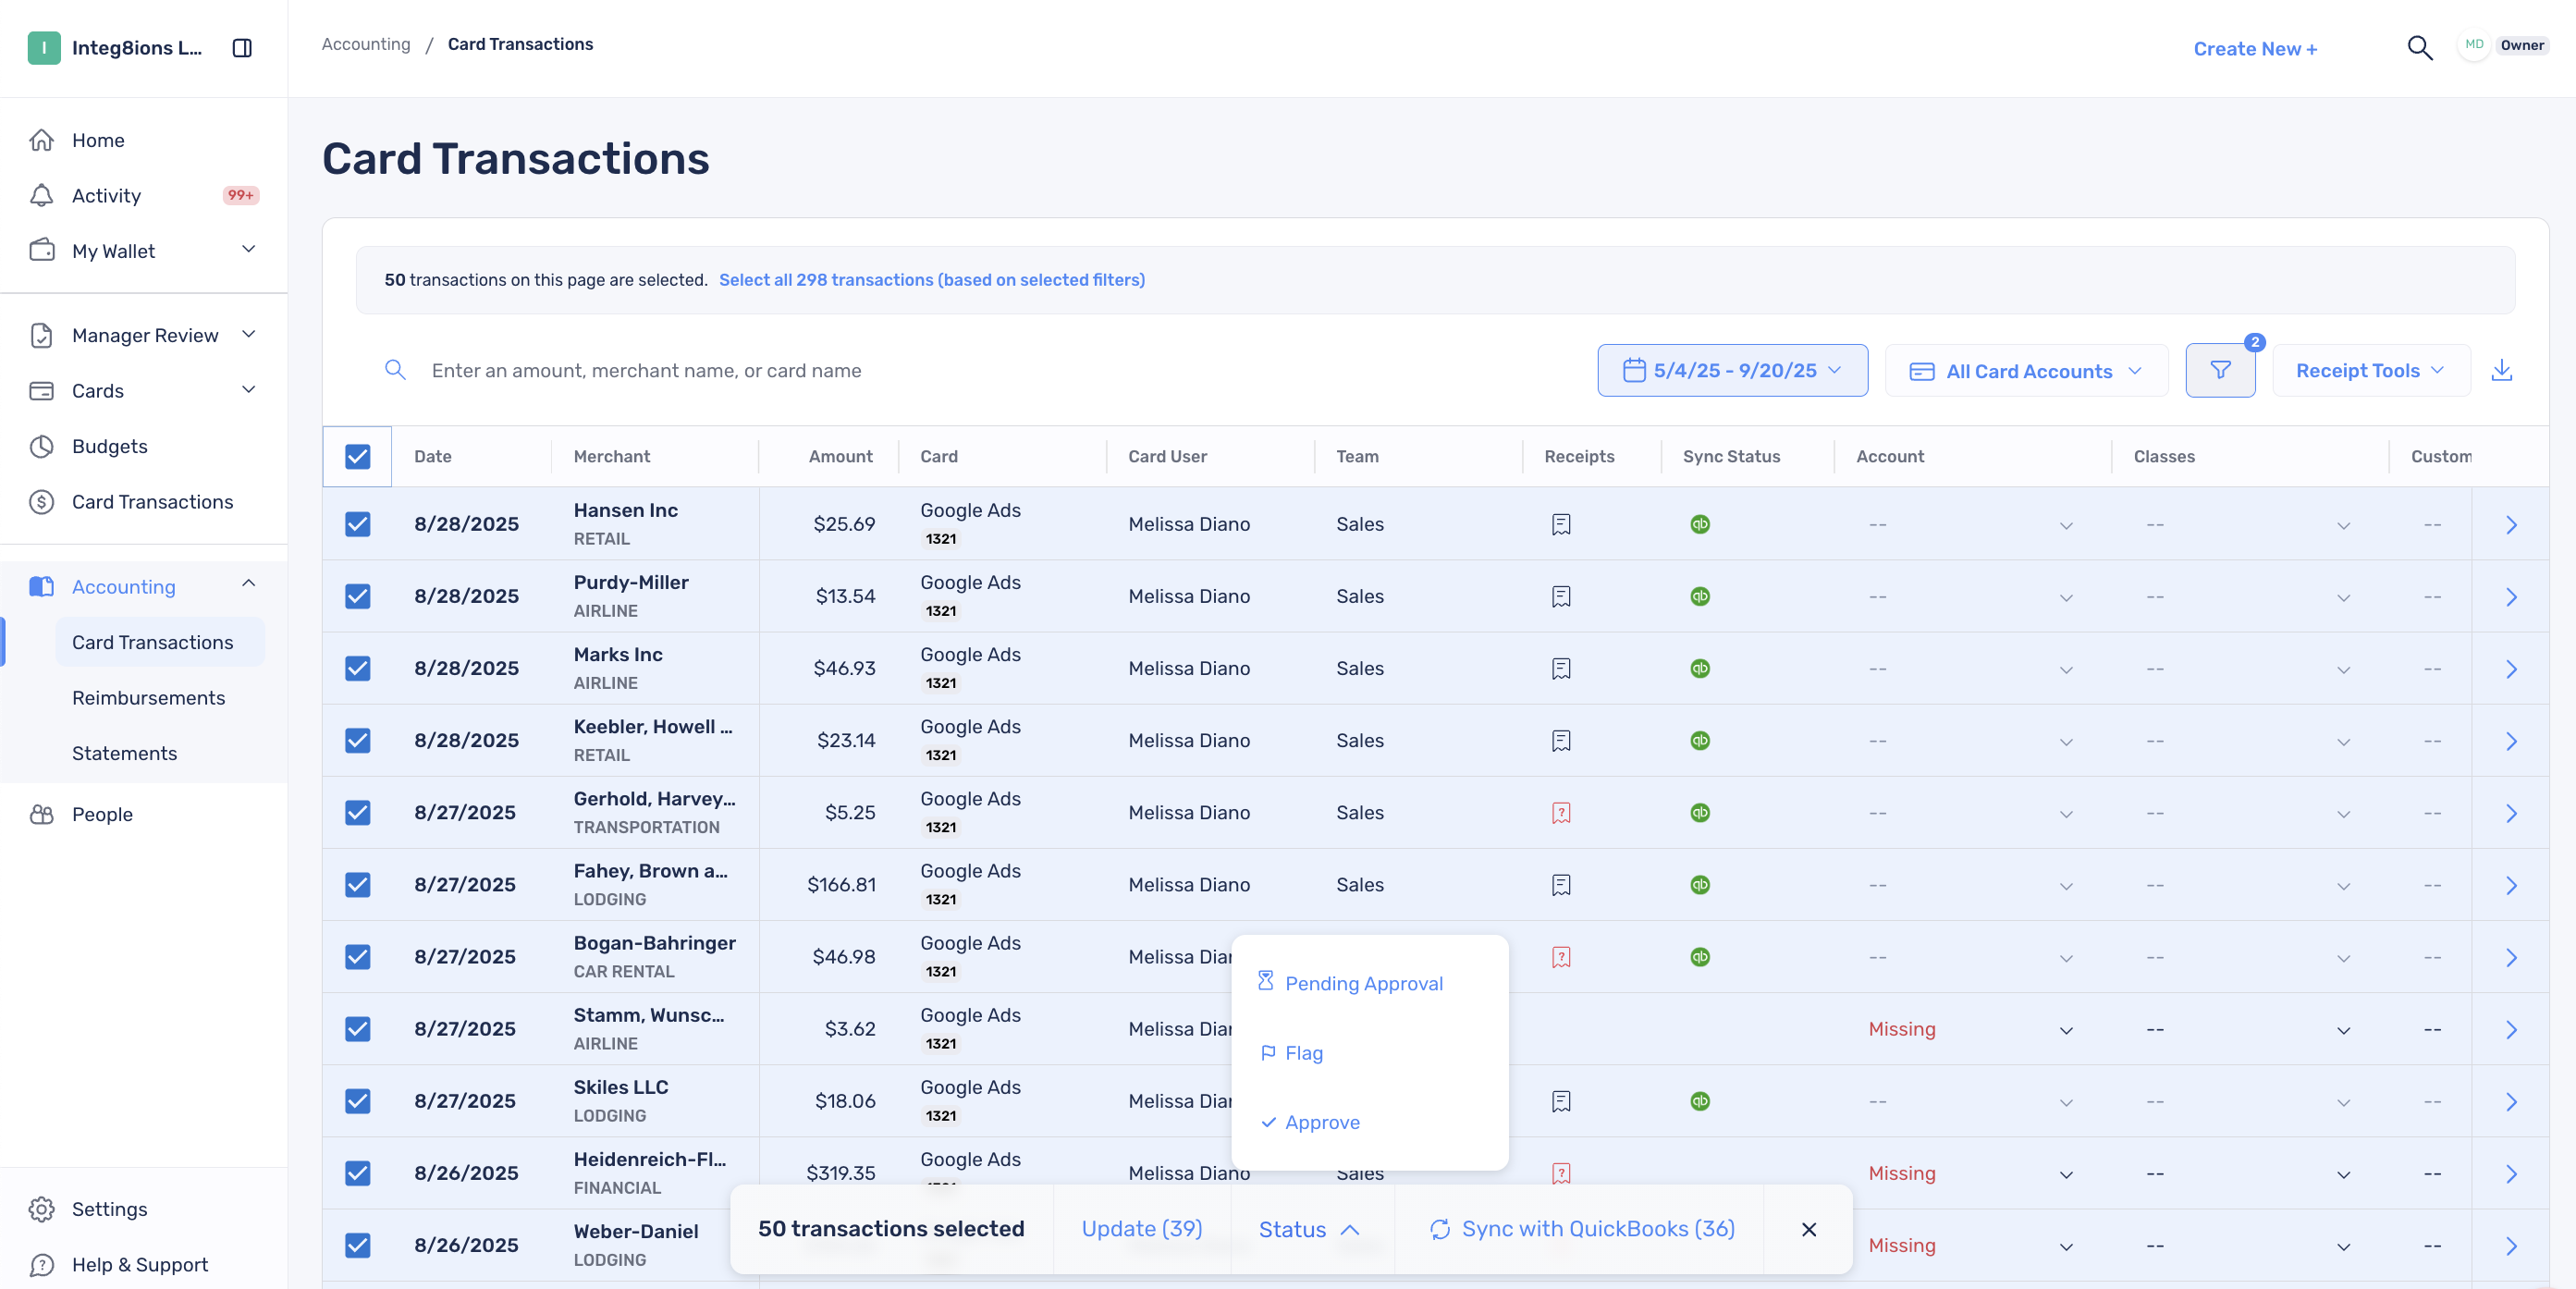Open details arrow for Hansen Inc row
2576x1289 pixels.
pos(2511,525)
